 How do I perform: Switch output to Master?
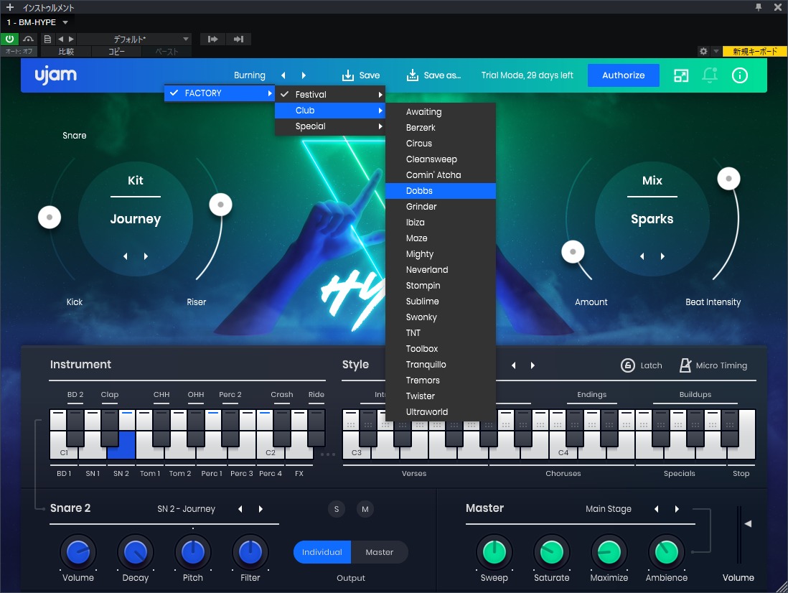tap(380, 552)
